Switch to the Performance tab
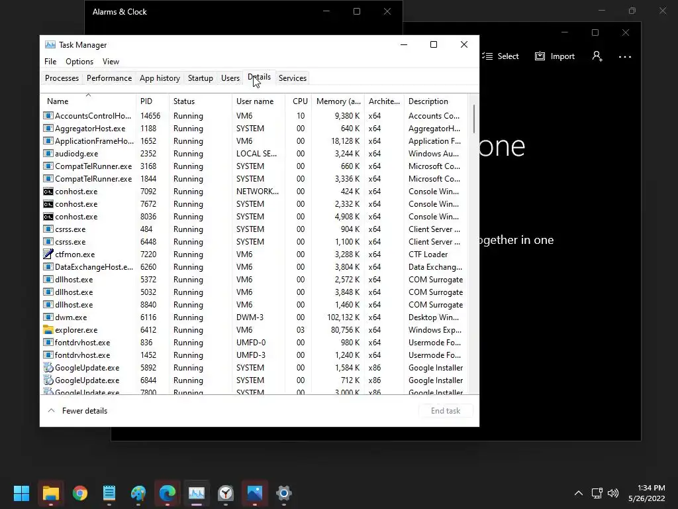Viewport: 678px width, 509px height. 109,78
